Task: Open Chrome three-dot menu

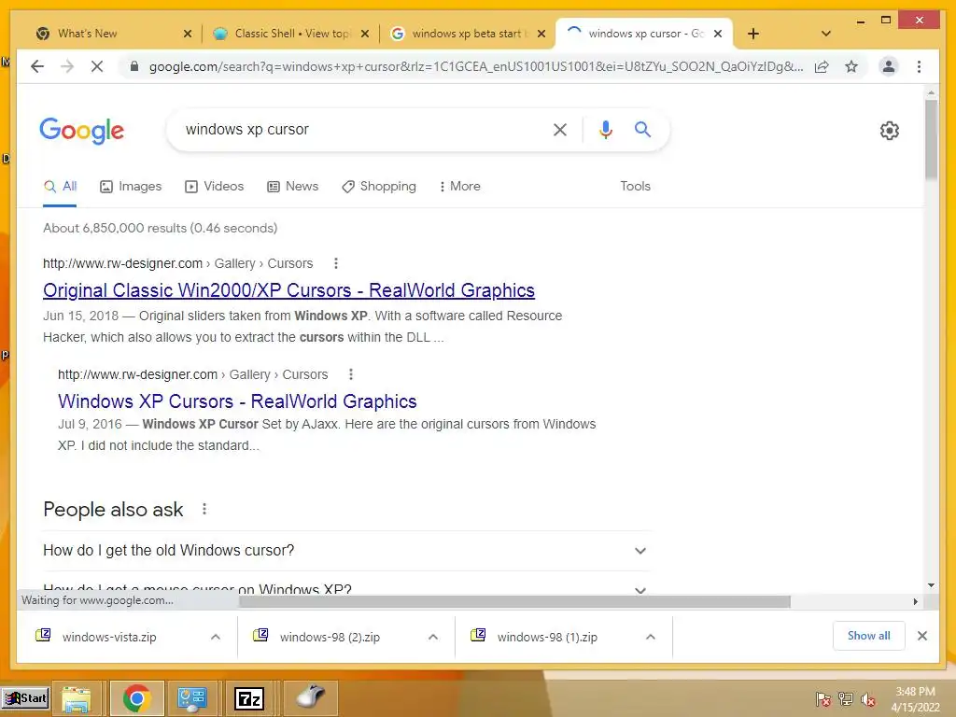Action: (x=919, y=66)
